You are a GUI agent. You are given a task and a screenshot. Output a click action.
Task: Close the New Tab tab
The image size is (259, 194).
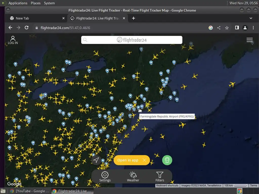click(x=63, y=18)
